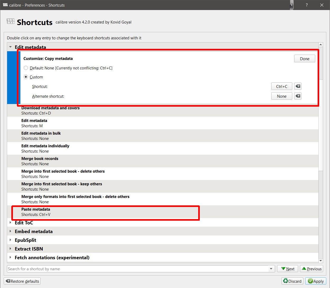Click Restore defaults button

pos(22,281)
